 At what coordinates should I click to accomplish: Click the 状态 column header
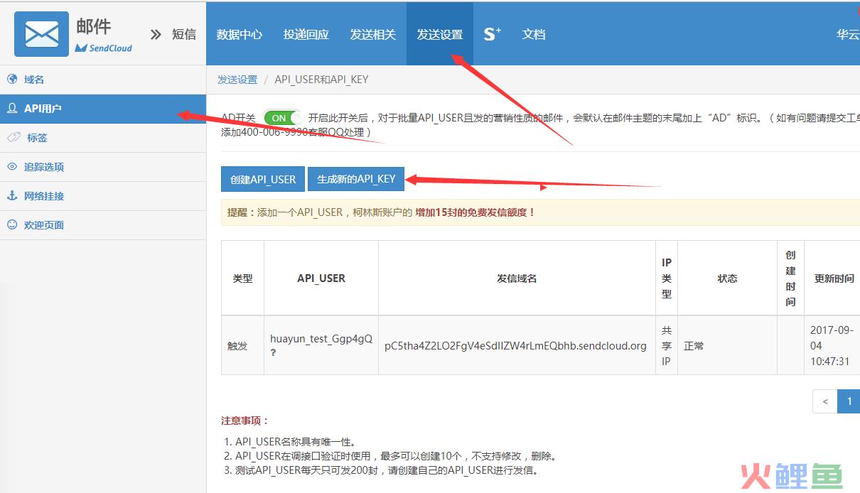[727, 278]
